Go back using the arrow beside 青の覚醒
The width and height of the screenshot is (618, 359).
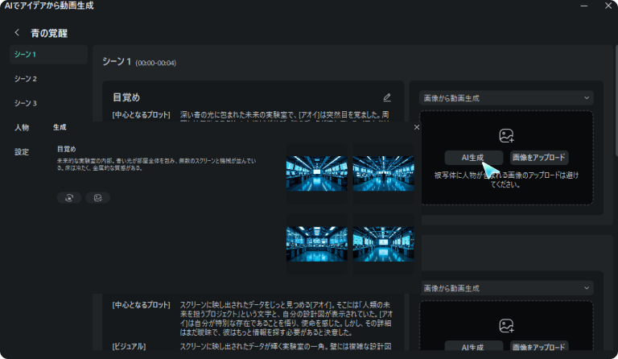[17, 33]
